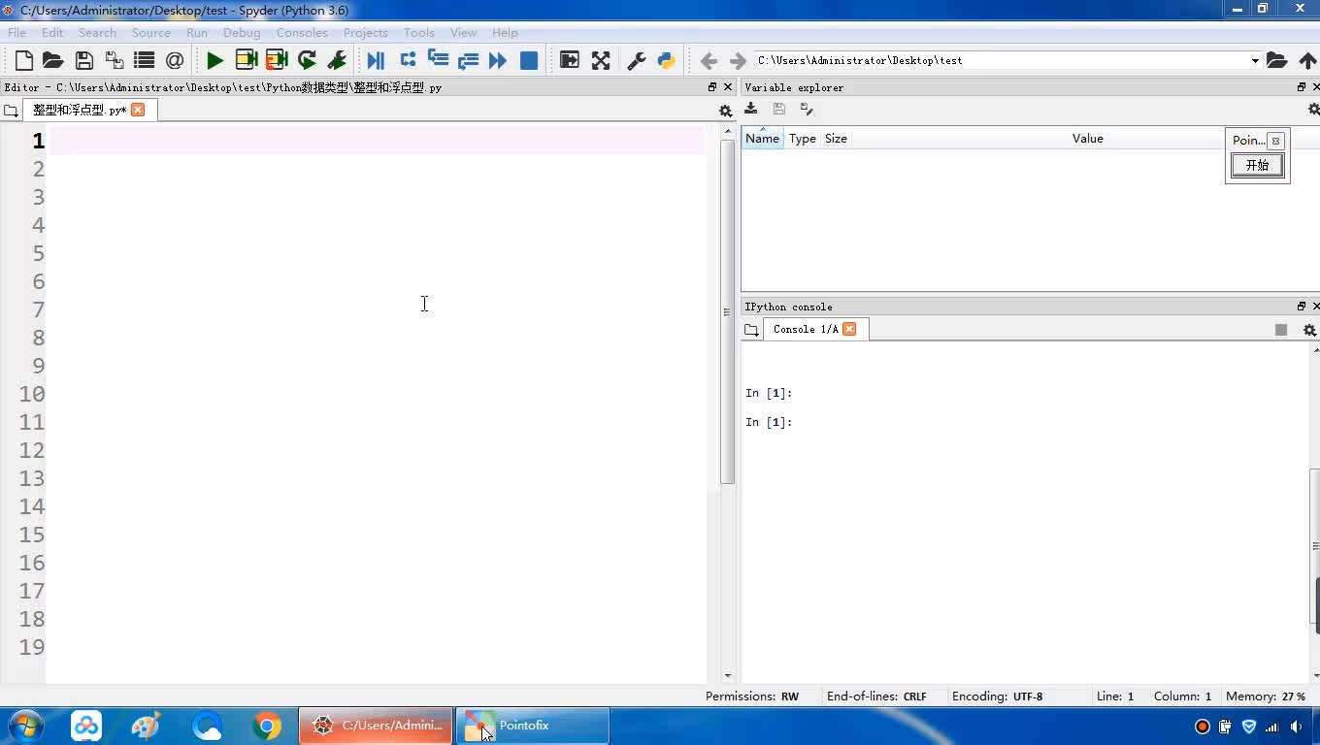Click the blue Stop debugging square
The height and width of the screenshot is (745, 1320).
529,60
